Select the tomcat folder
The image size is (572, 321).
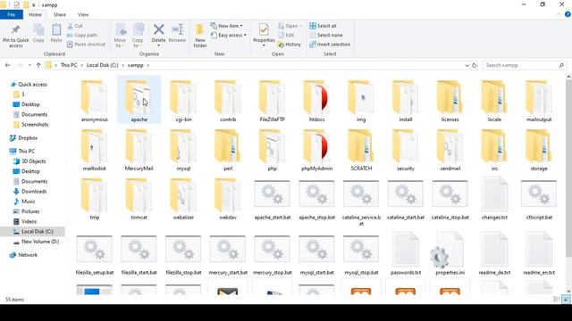[139, 199]
